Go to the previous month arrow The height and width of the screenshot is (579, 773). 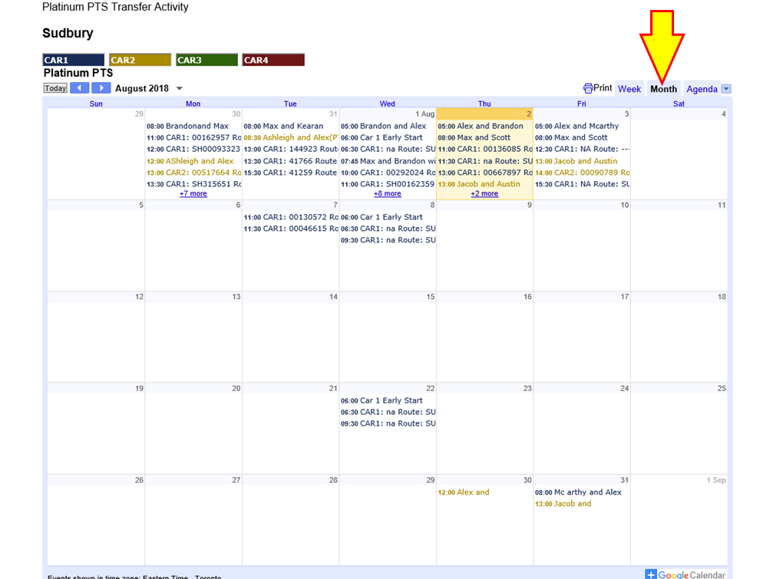80,88
